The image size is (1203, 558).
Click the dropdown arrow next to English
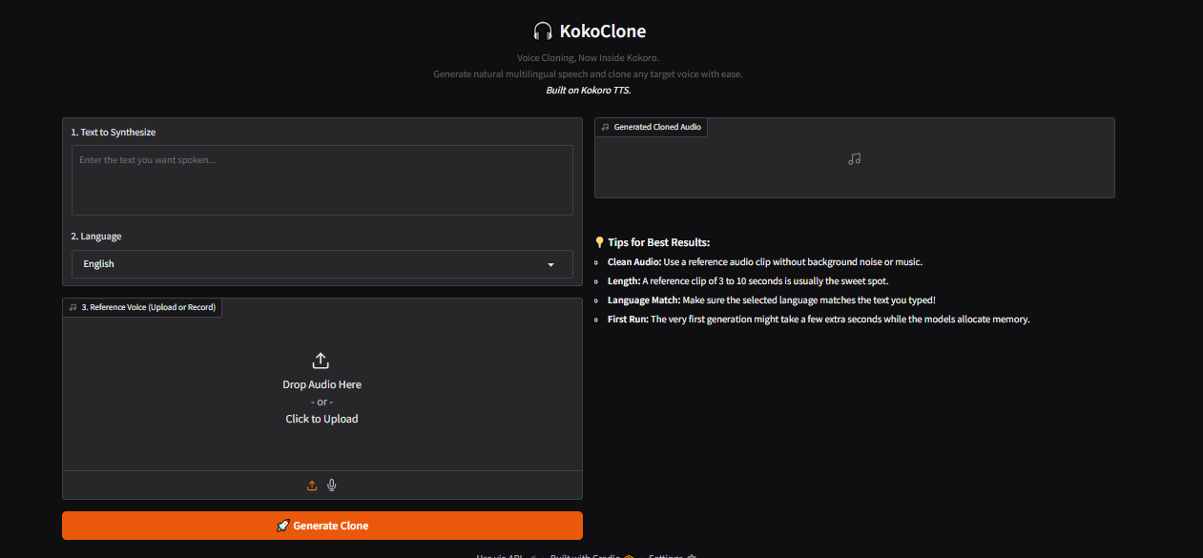click(551, 264)
